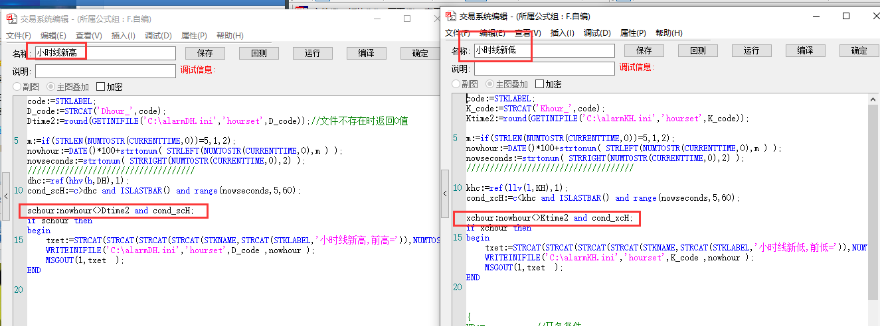Image resolution: width=880 pixels, height=326 pixels.
Task: Click the MSGOUT(1,txet); line in the right window
Action: 524,268
